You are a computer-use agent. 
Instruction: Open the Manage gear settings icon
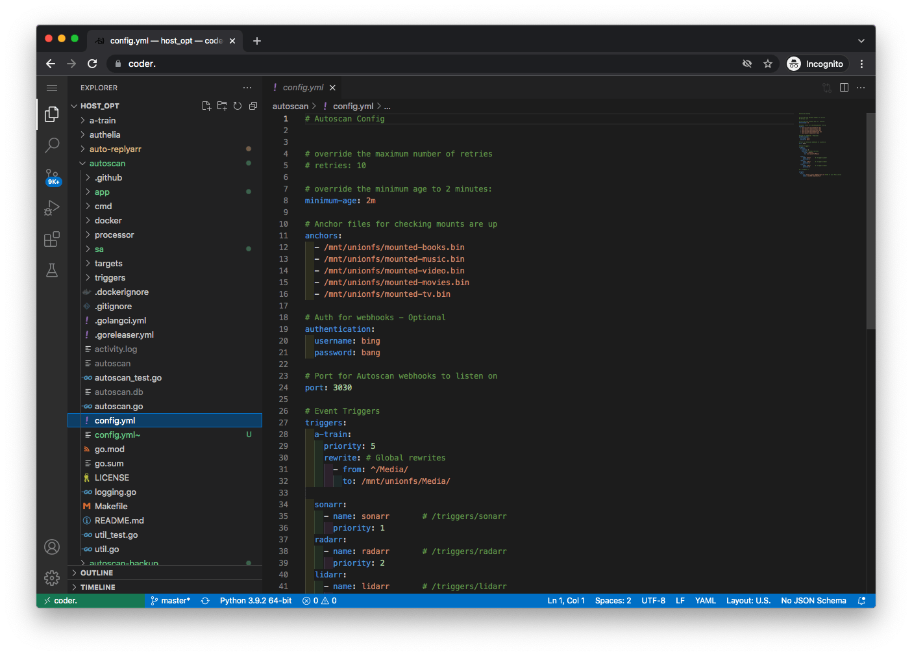coord(52,577)
